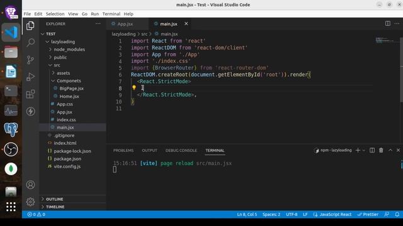Expand the assets folder
The image size is (403, 226).
[63, 73]
